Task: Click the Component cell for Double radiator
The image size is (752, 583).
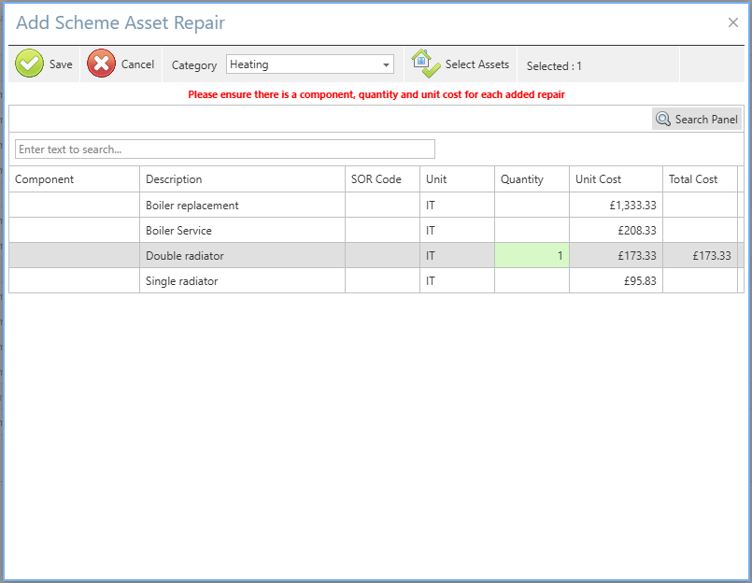Action: pyautogui.click(x=74, y=256)
